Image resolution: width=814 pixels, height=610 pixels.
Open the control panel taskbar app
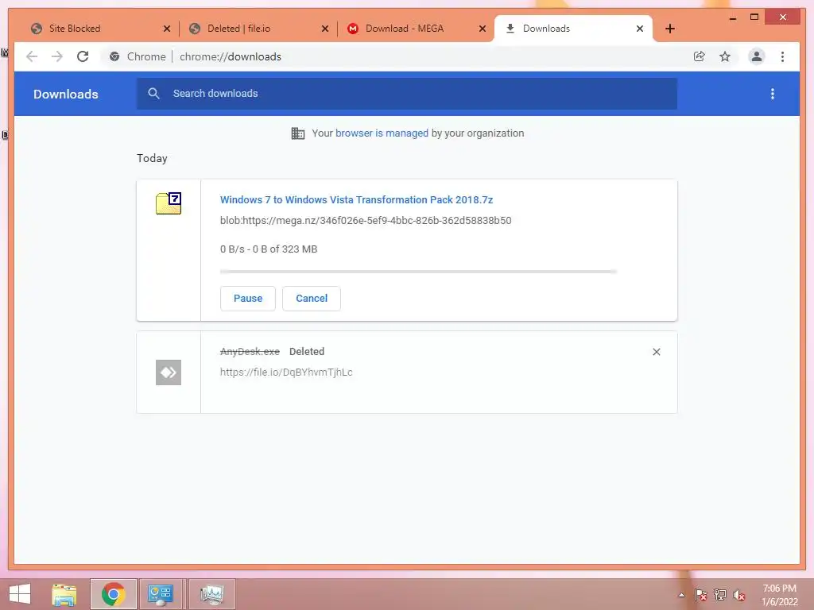click(161, 594)
